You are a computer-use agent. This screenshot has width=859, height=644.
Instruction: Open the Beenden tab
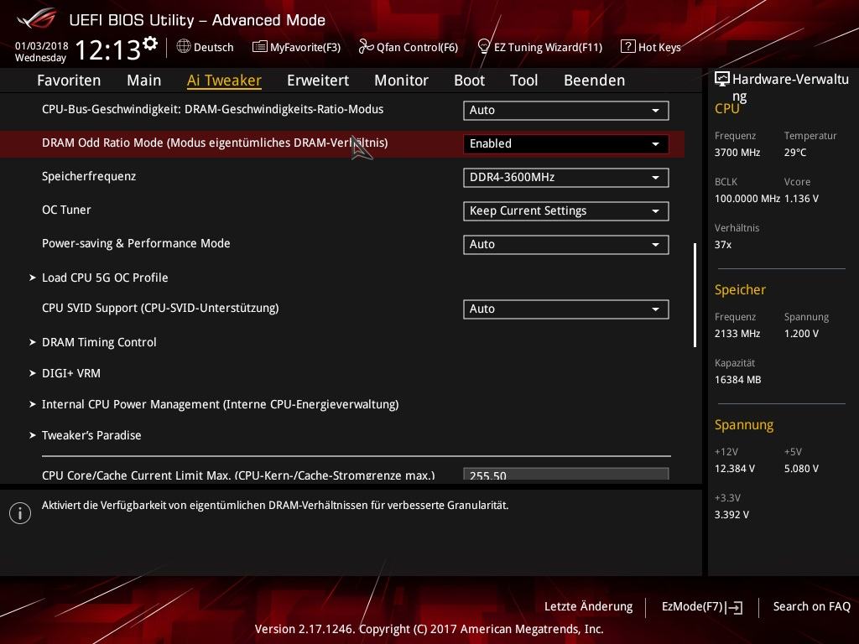(595, 80)
